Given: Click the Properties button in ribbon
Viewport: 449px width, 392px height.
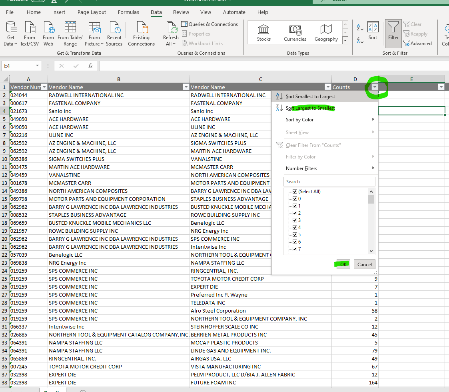Looking at the screenshot, I should click(x=196, y=34).
